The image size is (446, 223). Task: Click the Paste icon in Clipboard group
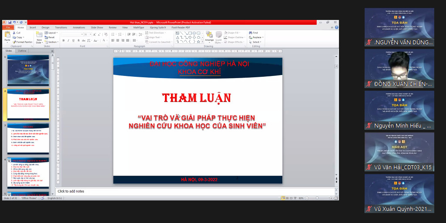tap(7, 36)
